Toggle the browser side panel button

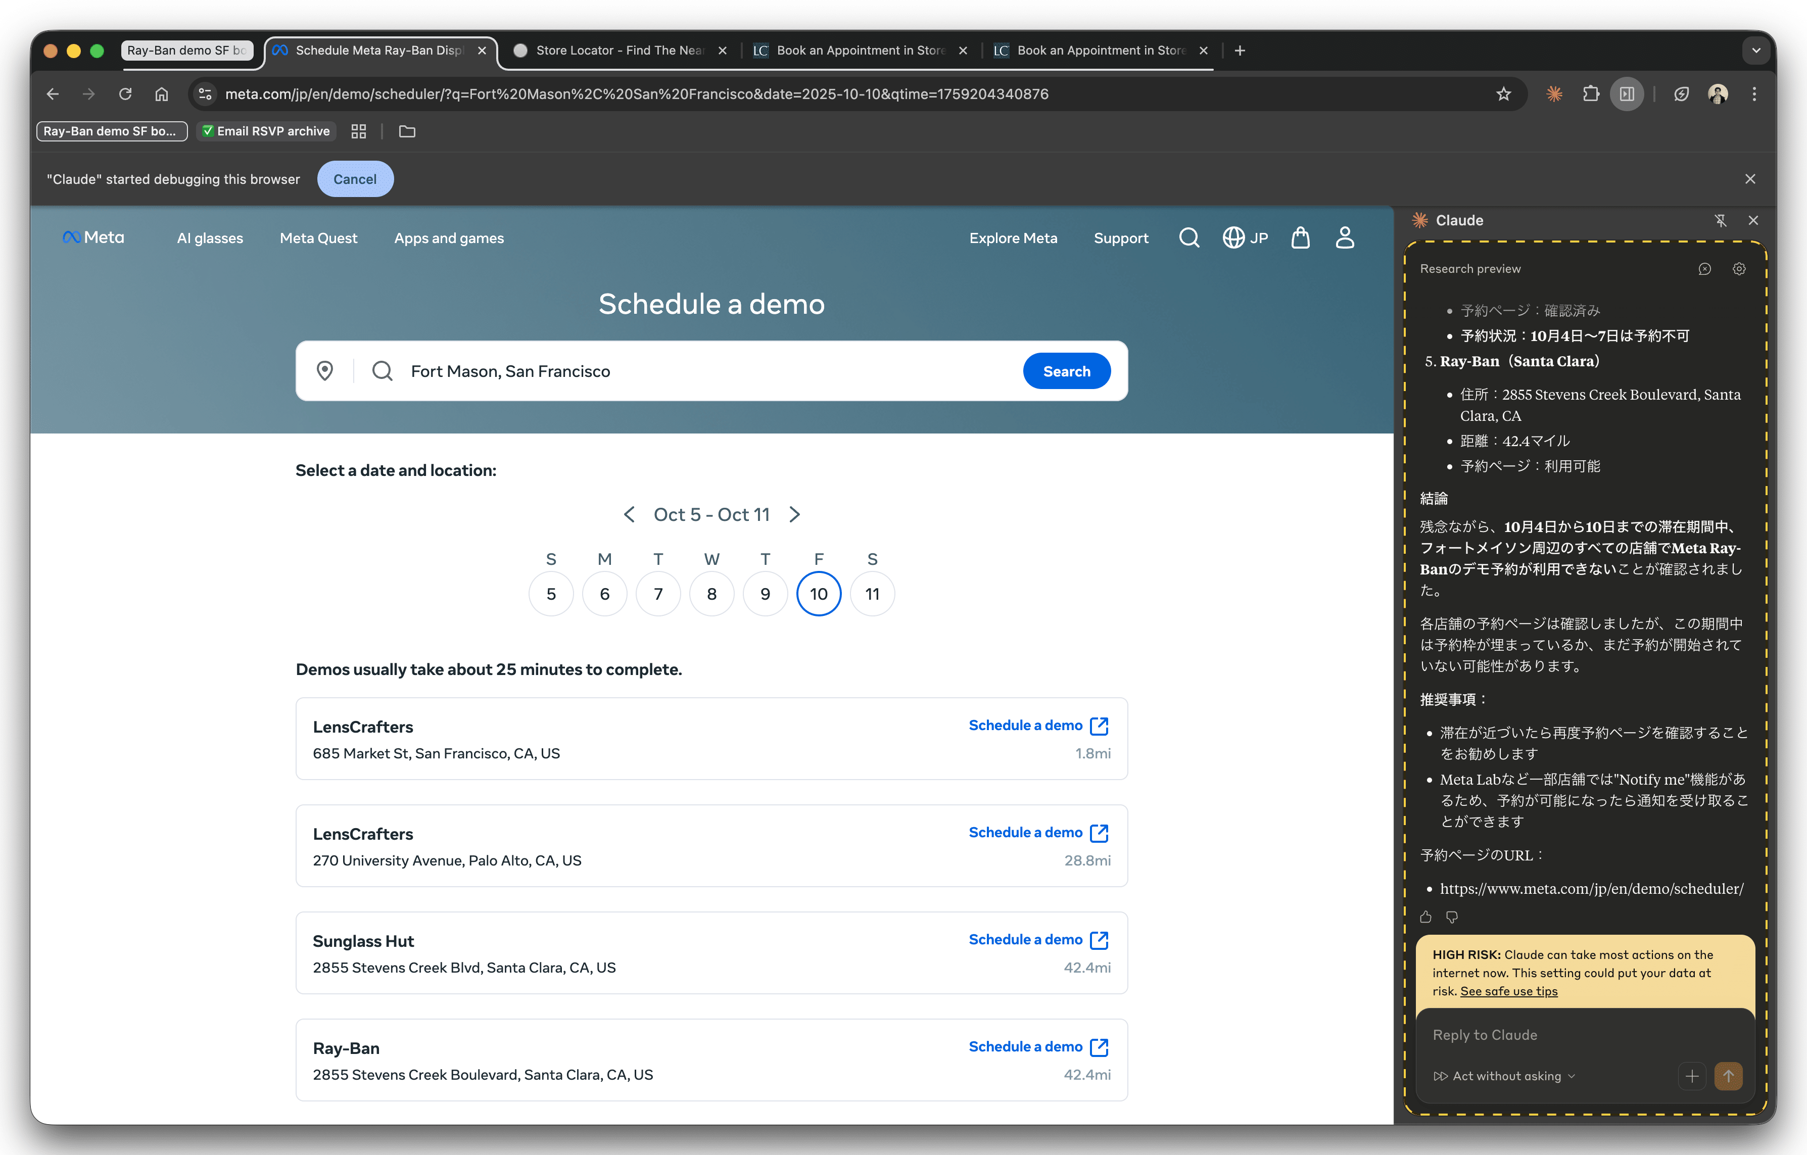coord(1627,94)
